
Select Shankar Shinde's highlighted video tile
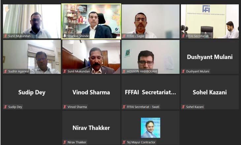tap(91, 21)
